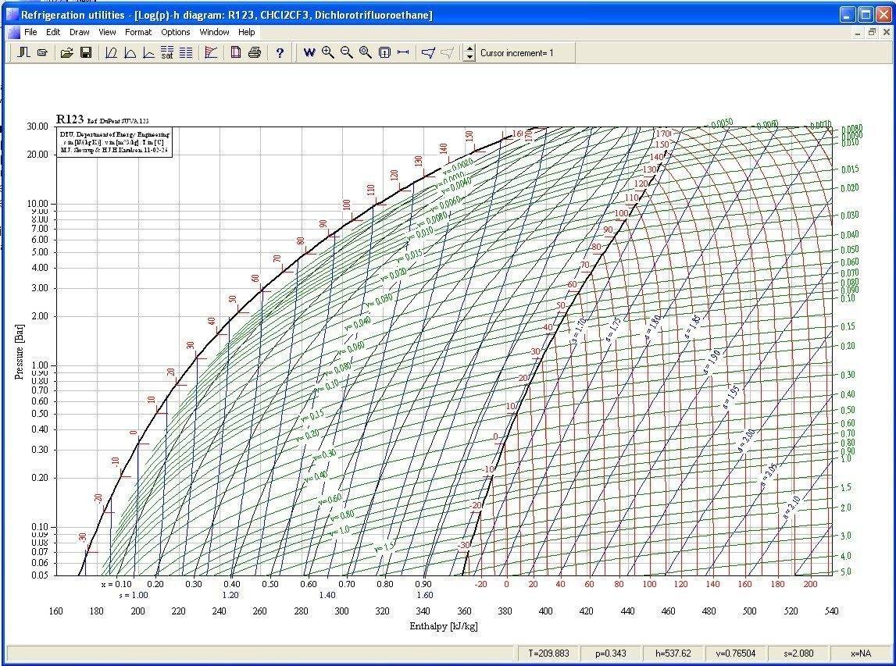Click status bar quality x=NA
This screenshot has width=896, height=666.
pyautogui.click(x=861, y=654)
